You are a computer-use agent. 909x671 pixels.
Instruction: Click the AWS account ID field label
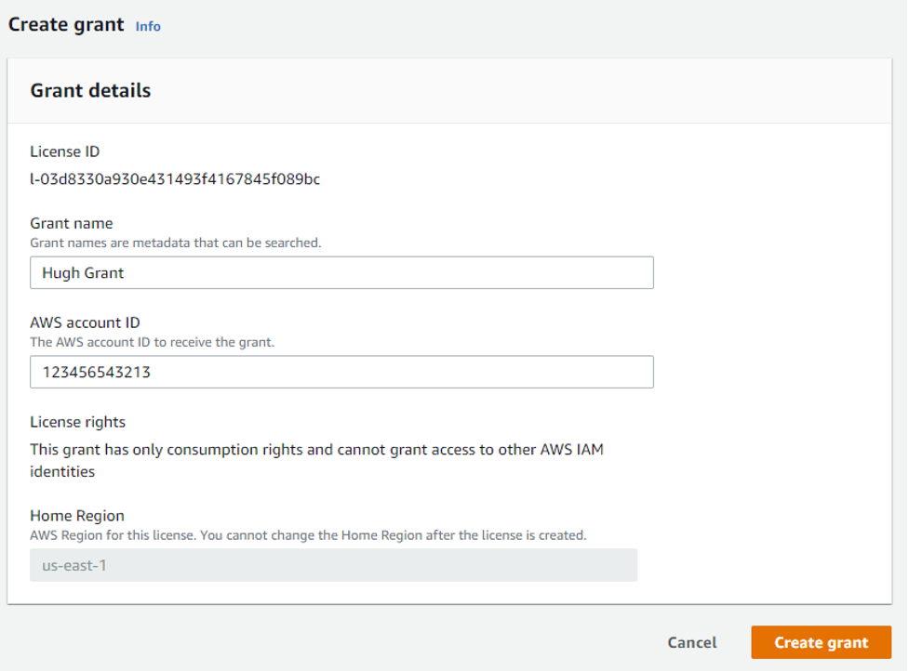[x=85, y=322]
